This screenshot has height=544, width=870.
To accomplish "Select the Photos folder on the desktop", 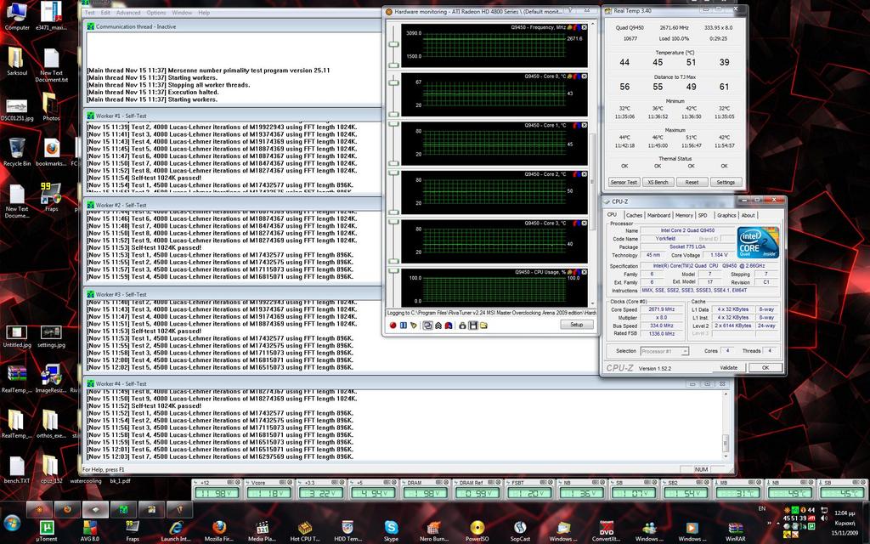I will tap(51, 106).
